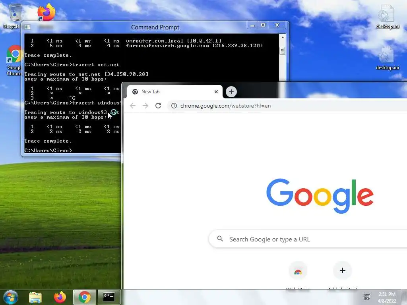Image resolution: width=407 pixels, height=305 pixels.
Task: Click the Command Prompt title bar
Action: 155,27
